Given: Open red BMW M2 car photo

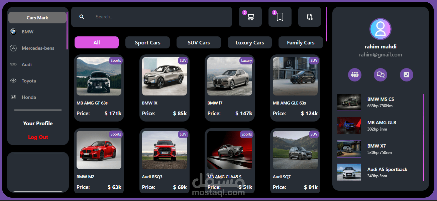Looking at the screenshot, I should tap(99, 150).
